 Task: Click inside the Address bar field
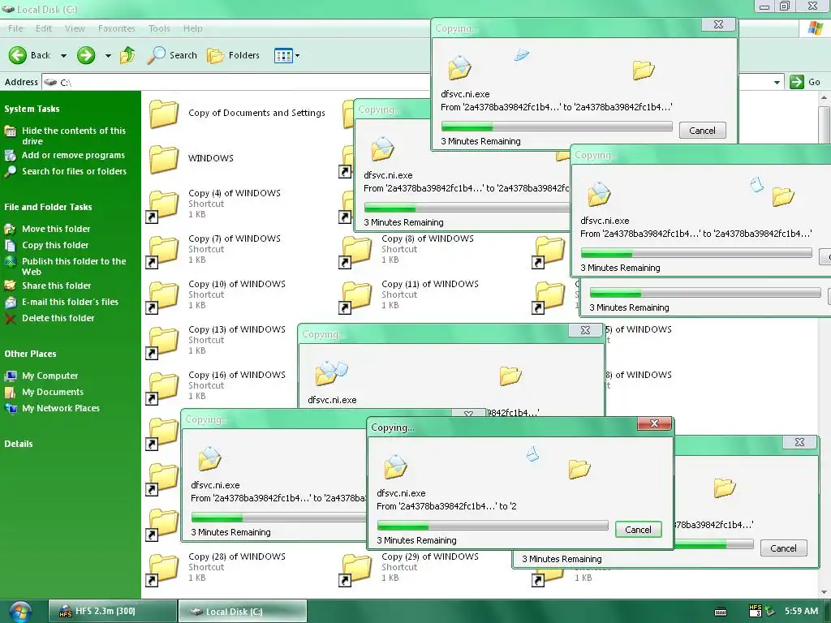coord(236,82)
